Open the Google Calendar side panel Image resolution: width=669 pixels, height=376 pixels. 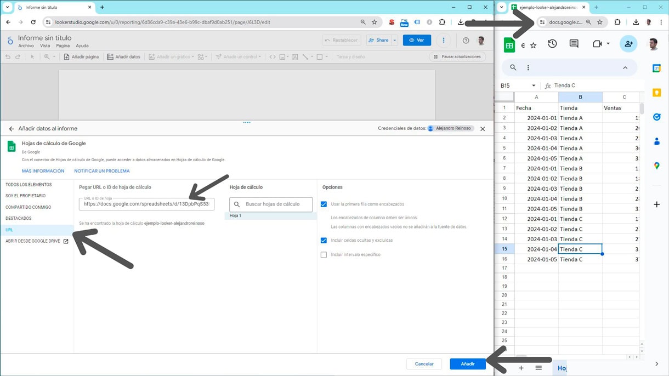coord(656,68)
